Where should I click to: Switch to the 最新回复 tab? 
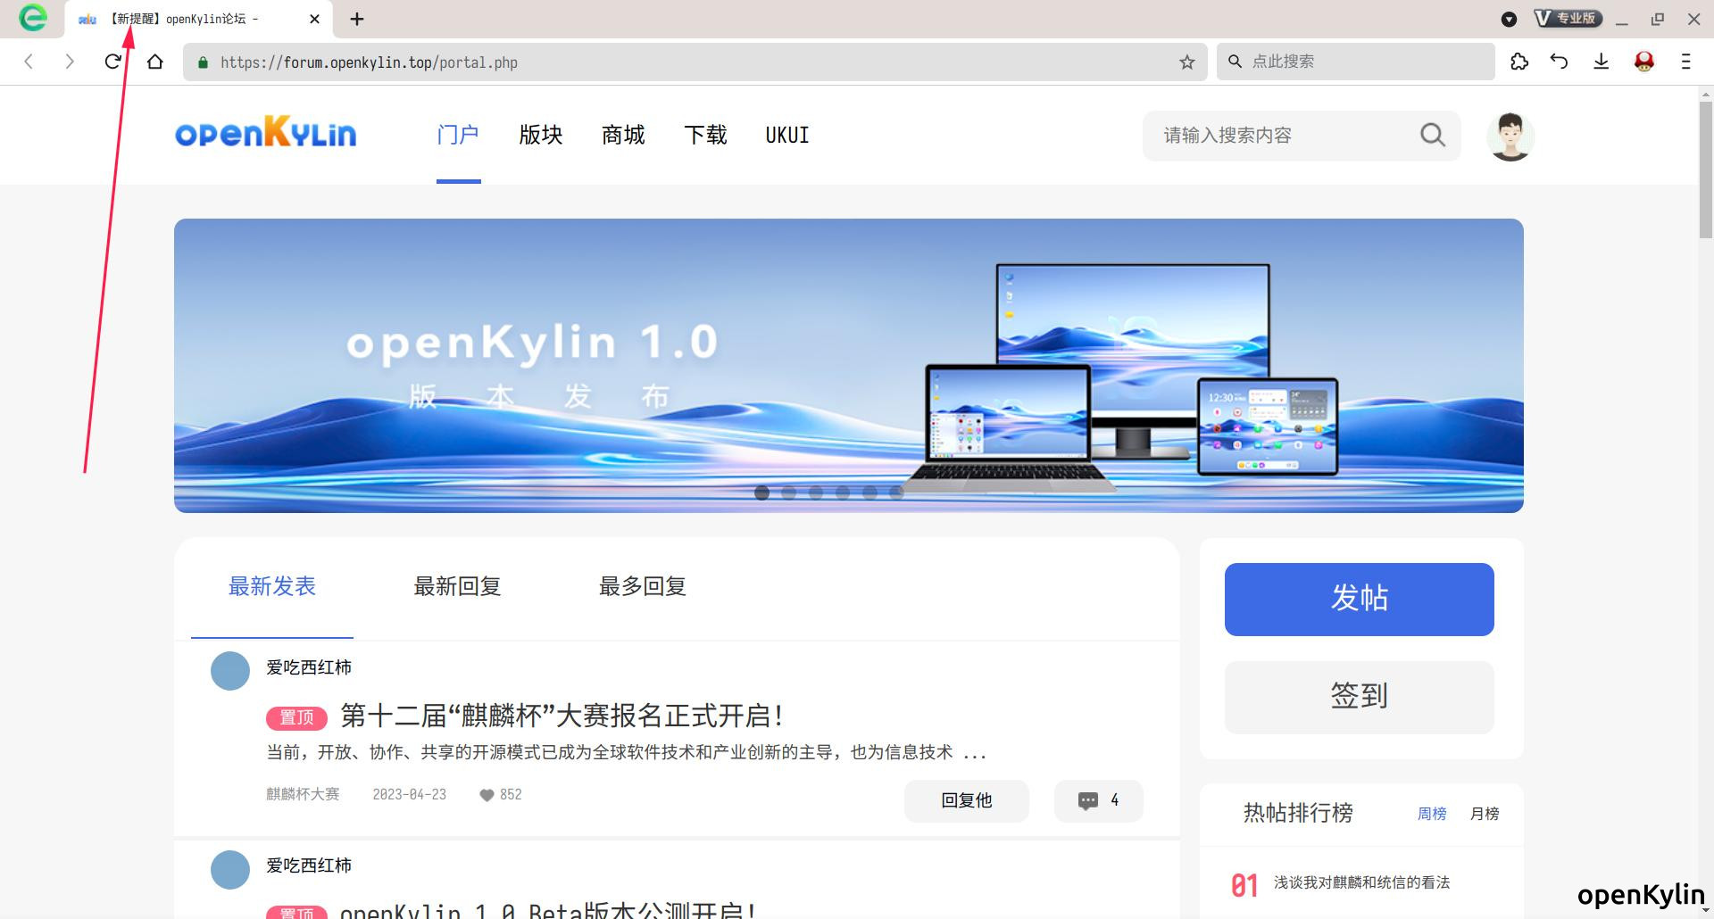click(457, 586)
